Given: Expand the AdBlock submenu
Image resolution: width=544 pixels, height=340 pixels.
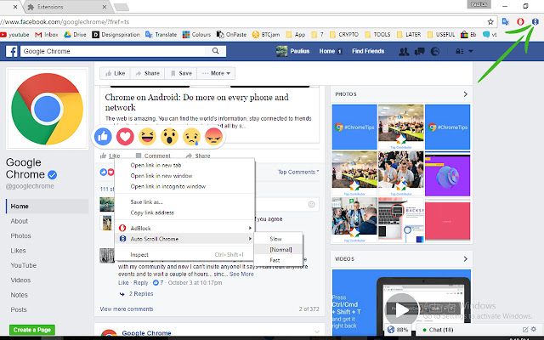Looking at the screenshot, I should (185, 228).
